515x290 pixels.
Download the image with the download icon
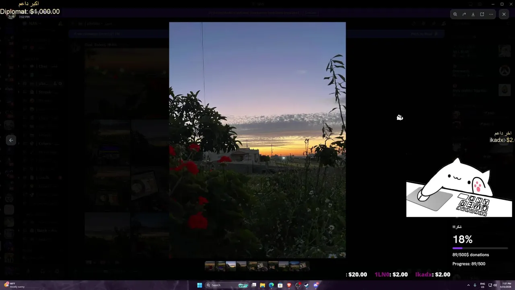click(473, 14)
